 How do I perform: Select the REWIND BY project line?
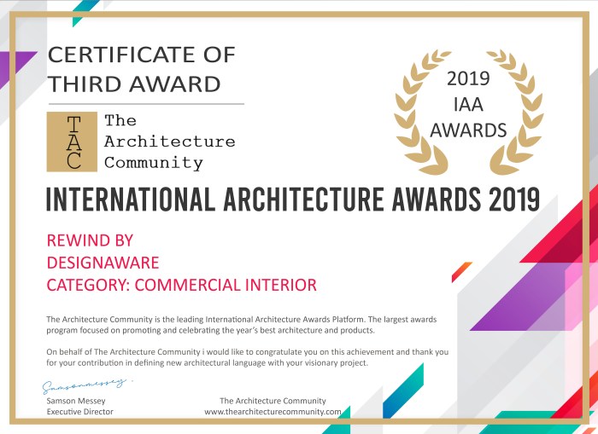(x=90, y=240)
